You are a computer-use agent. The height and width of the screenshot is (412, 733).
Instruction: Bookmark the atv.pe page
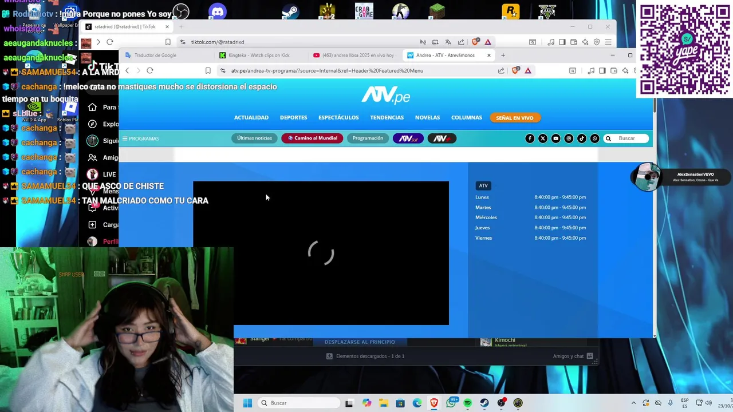(x=208, y=70)
